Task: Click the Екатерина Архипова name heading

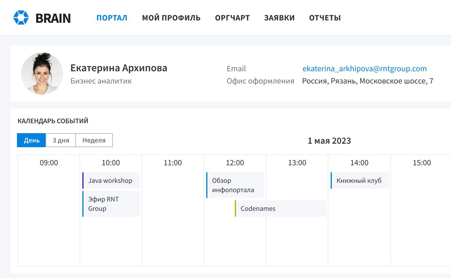Action: [x=119, y=68]
